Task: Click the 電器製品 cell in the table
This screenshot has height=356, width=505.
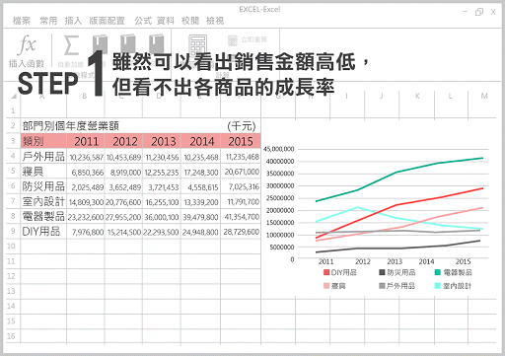Action: click(43, 217)
